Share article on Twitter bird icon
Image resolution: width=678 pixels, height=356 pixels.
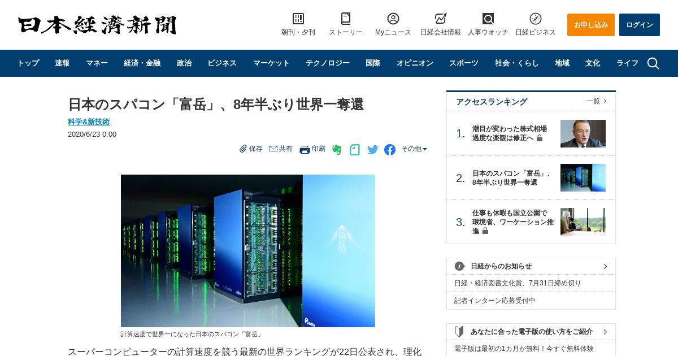click(373, 150)
